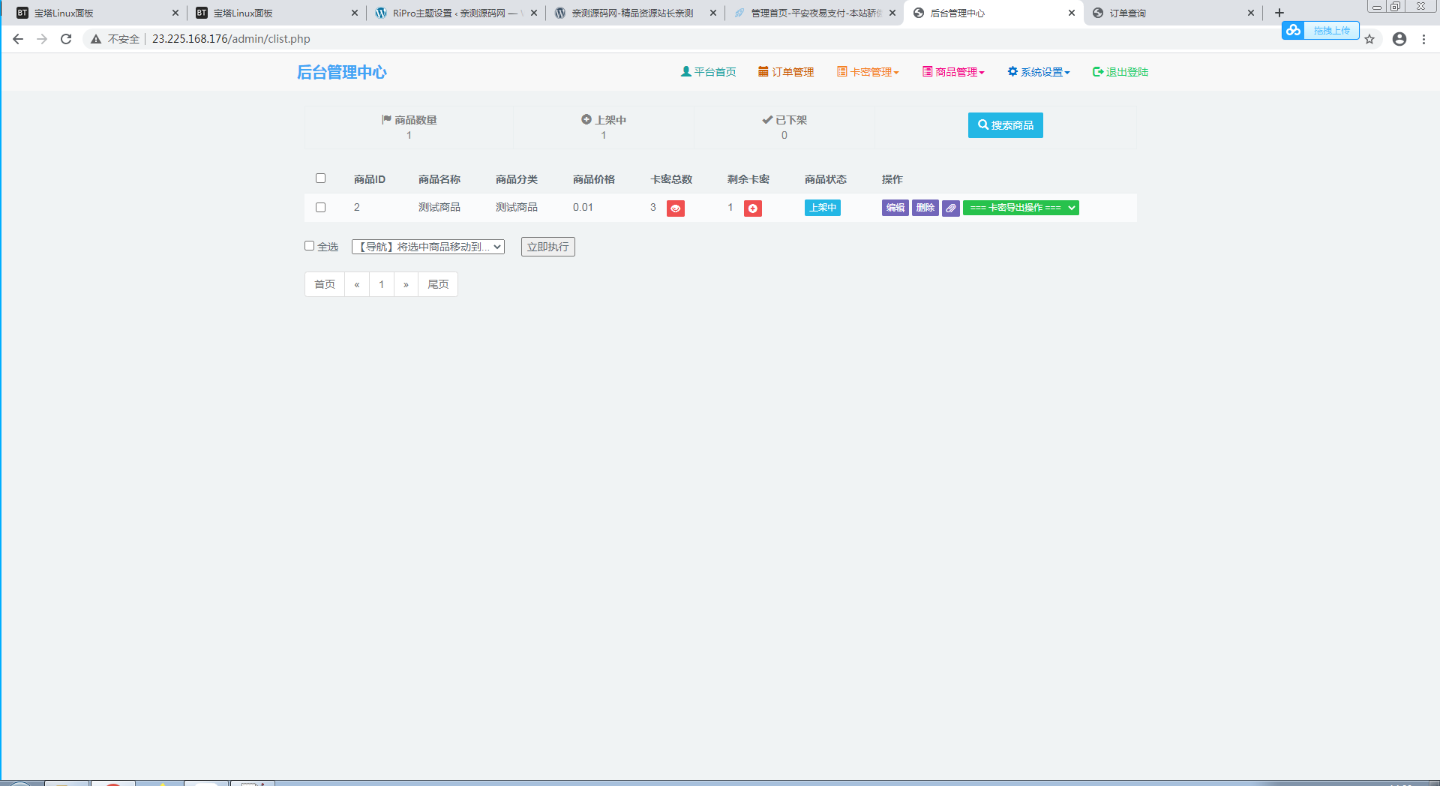Click the address bar URL 23.225.168.176/admin/clist.php
The height and width of the screenshot is (786, 1440).
[231, 39]
